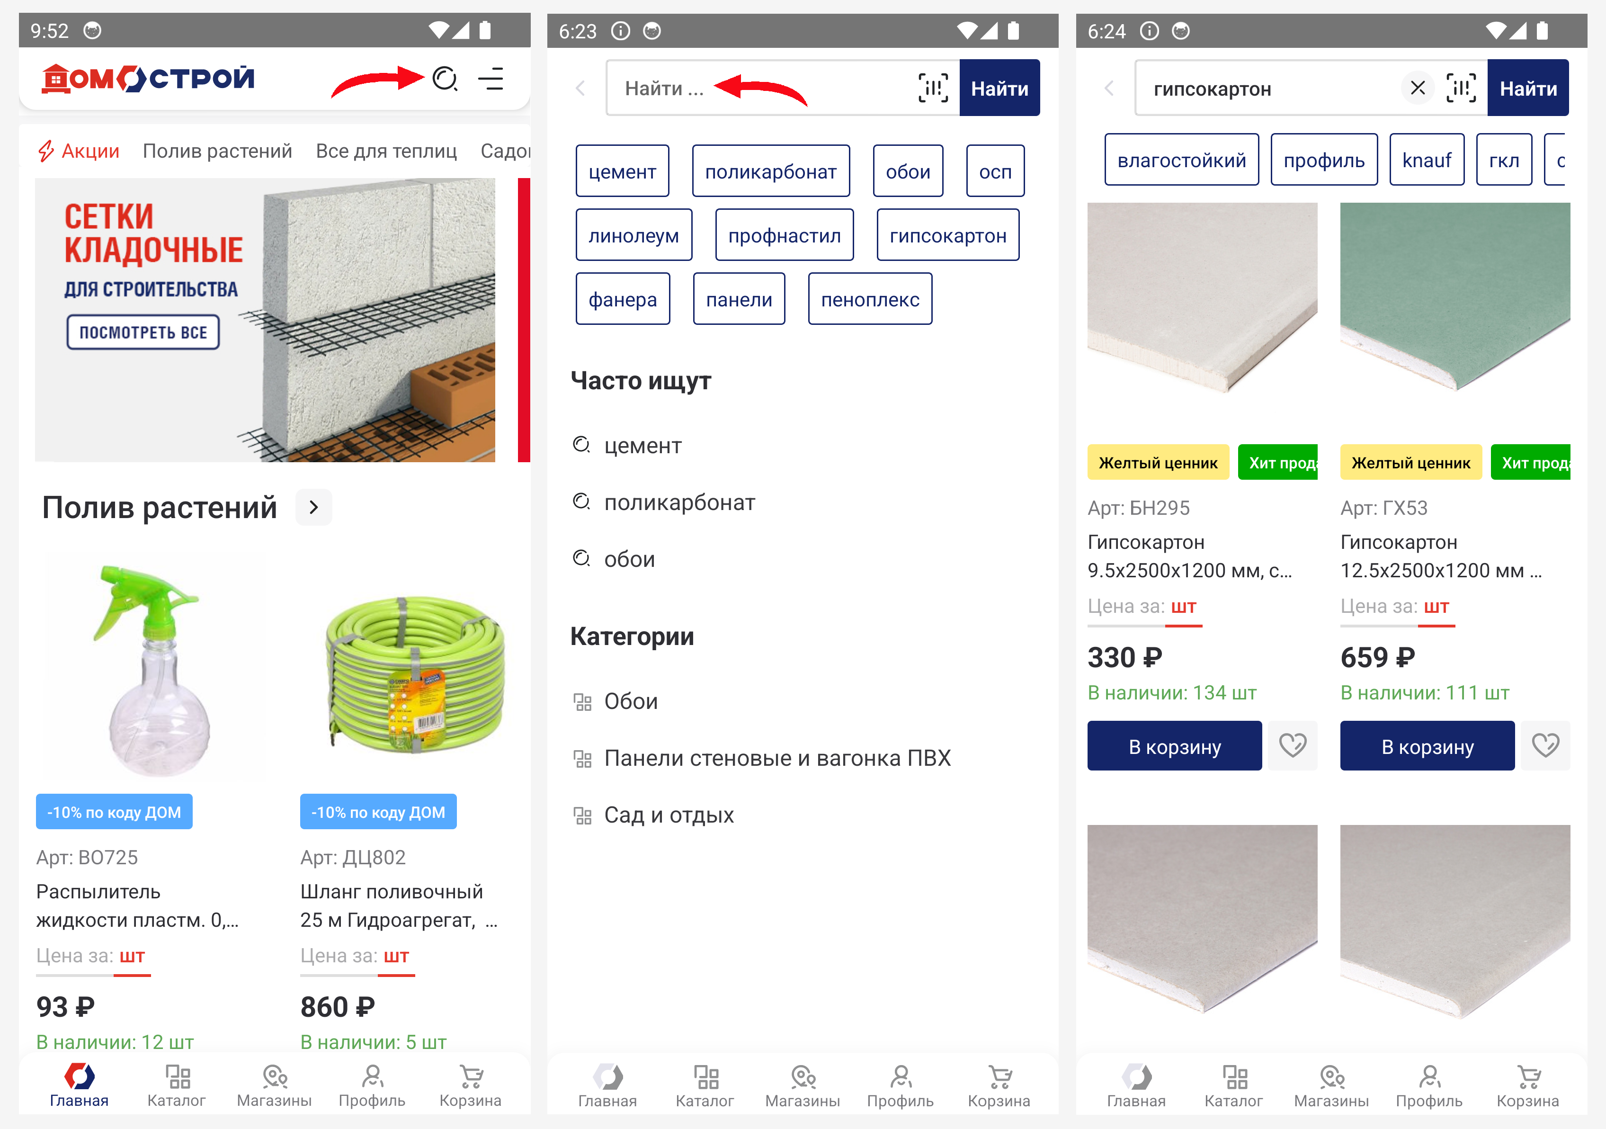This screenshot has width=1606, height=1129.
Task: Open Каталог tab on search results screen
Action: (1234, 1086)
